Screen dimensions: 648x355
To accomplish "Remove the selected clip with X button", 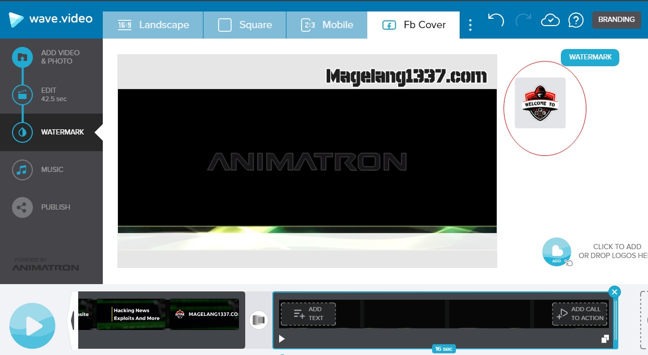I will pos(615,292).
